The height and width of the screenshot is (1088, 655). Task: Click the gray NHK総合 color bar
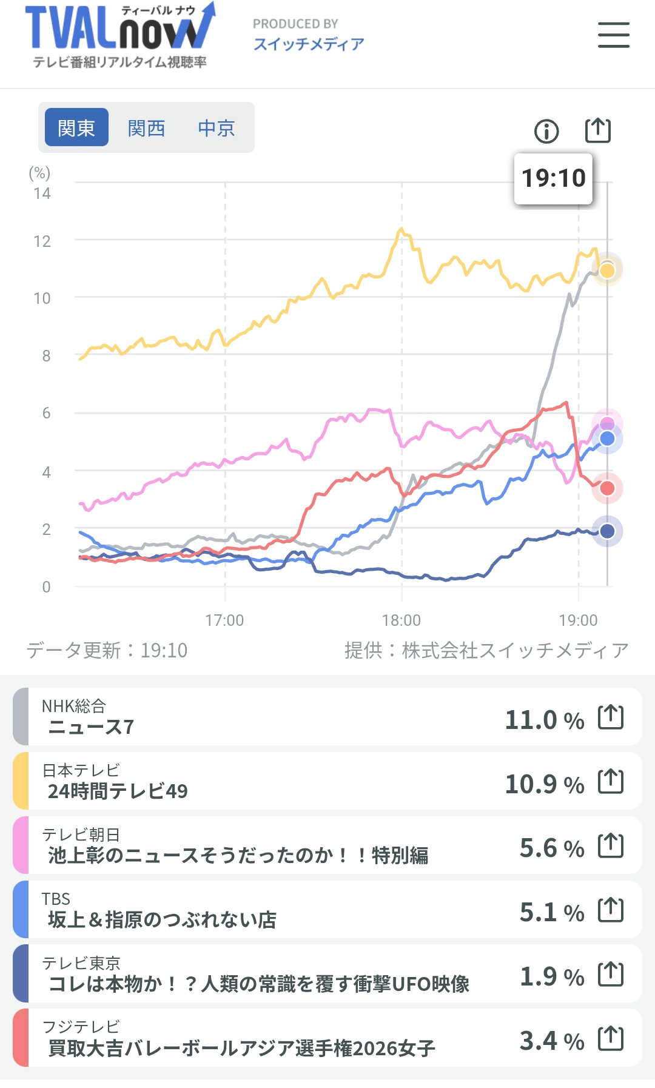tap(21, 717)
